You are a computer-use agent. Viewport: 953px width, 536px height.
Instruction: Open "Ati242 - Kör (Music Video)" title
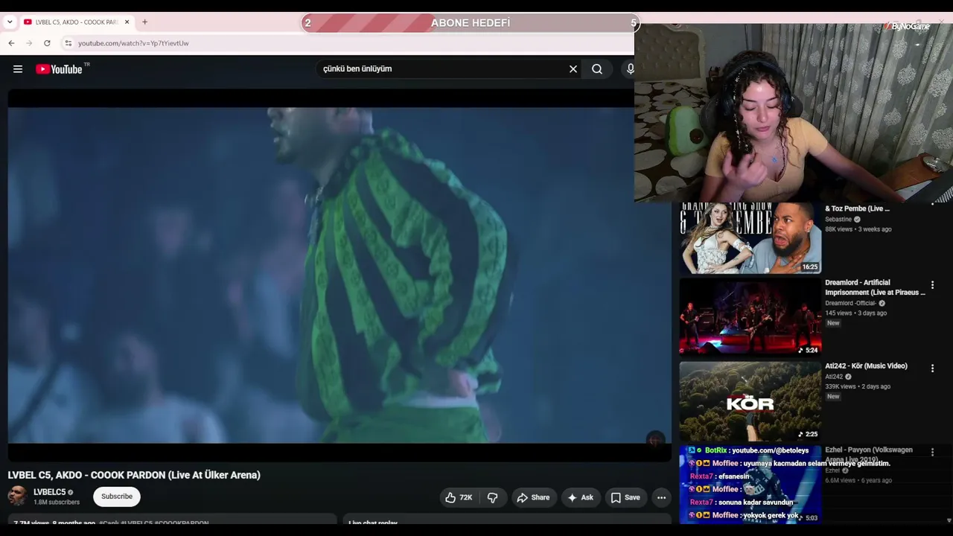pyautogui.click(x=866, y=366)
